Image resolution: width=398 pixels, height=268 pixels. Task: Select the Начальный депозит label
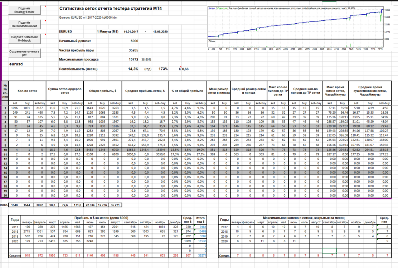point(75,41)
